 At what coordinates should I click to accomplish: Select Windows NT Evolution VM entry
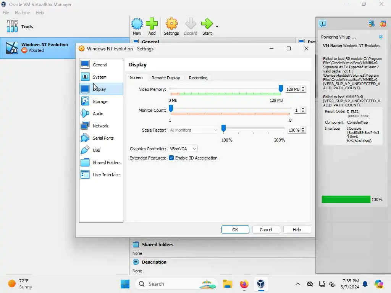pyautogui.click(x=38, y=48)
